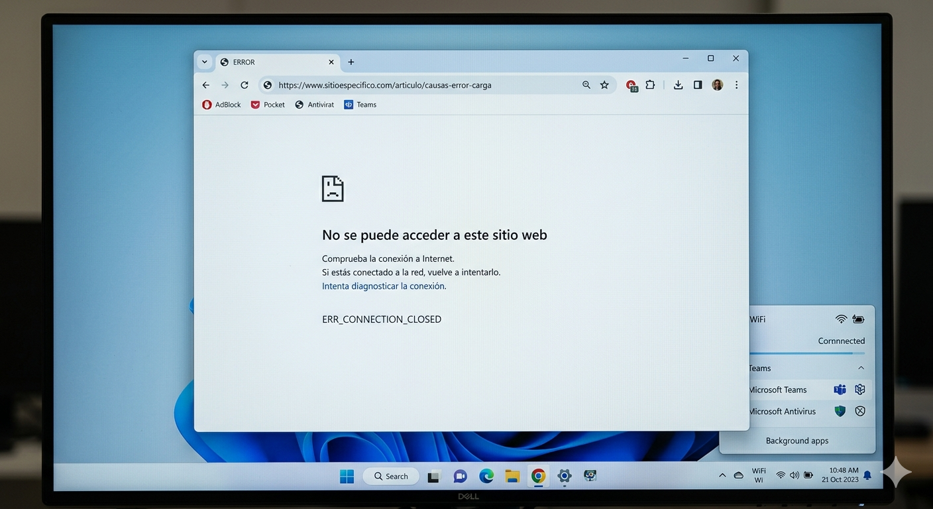Open Chrome's Downloads icon
This screenshot has width=933, height=509.
678,85
